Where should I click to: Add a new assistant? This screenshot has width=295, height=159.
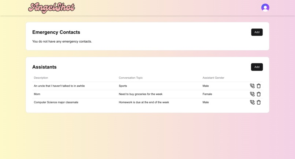[x=257, y=67]
